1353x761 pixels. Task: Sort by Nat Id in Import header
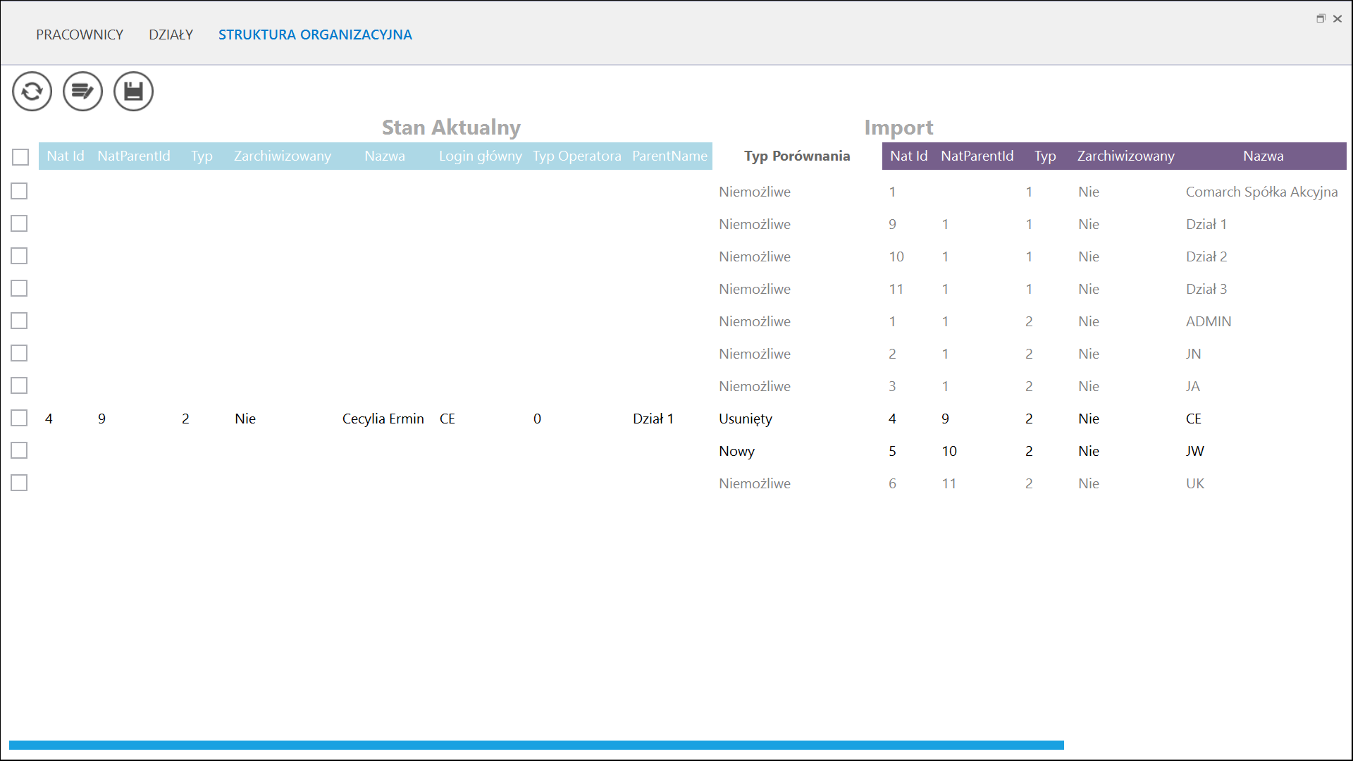point(908,156)
